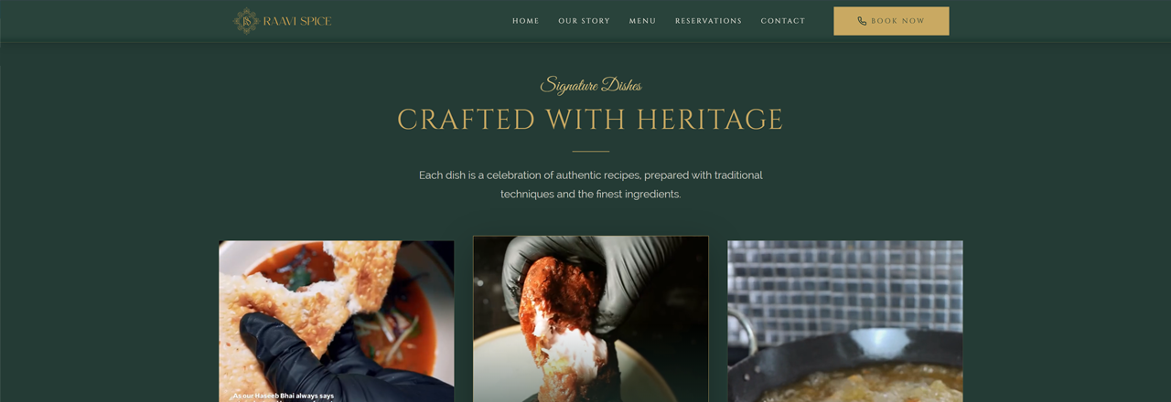This screenshot has width=1171, height=402.
Task: Go to the Home navigation item
Action: click(x=526, y=21)
